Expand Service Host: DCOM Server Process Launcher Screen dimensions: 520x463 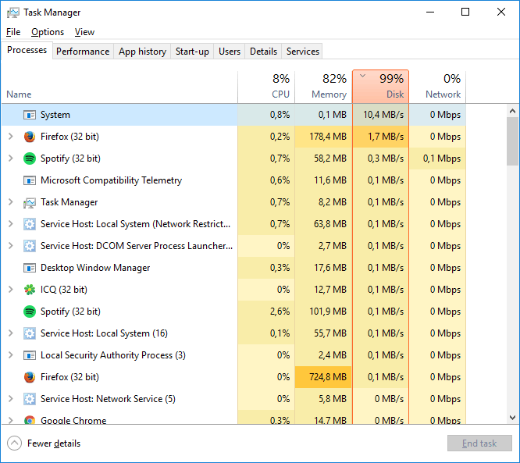click(x=10, y=246)
